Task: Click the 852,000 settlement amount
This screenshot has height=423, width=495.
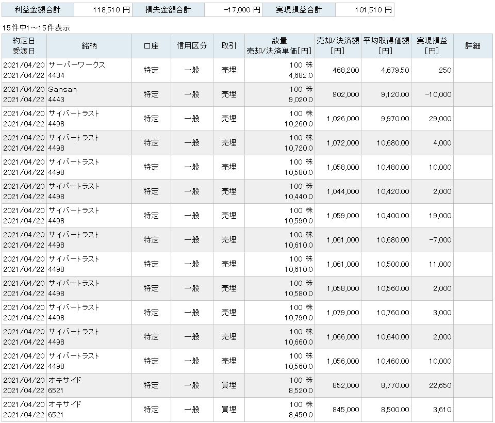Action: click(345, 385)
